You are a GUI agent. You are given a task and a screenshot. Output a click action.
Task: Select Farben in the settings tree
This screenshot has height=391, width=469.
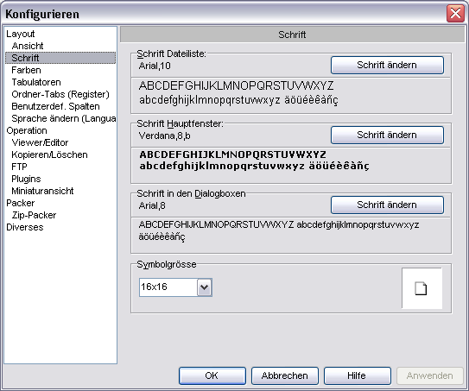(x=26, y=70)
